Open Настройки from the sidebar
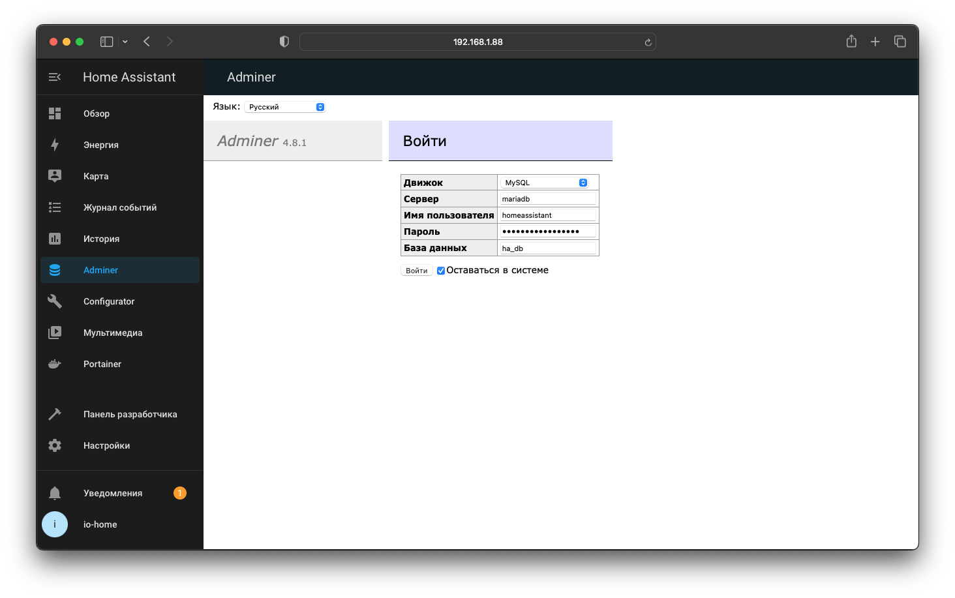Viewport: 955px width, 598px height. click(x=106, y=445)
